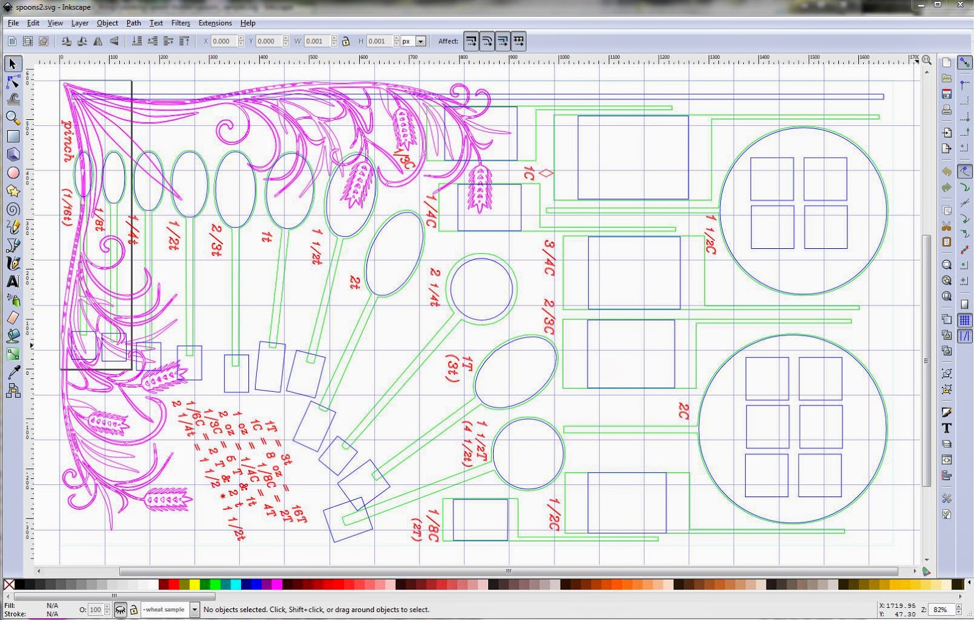
Task: Select the Eraser tool
Action: (x=13, y=318)
